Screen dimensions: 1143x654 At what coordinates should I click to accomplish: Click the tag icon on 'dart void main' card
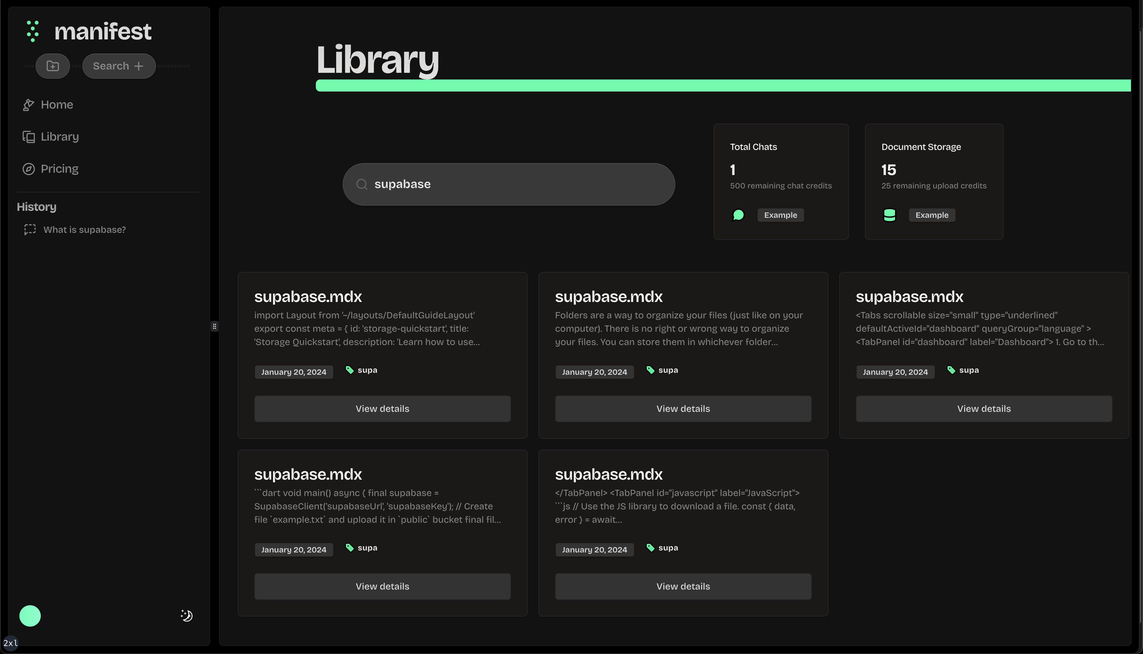pos(350,547)
